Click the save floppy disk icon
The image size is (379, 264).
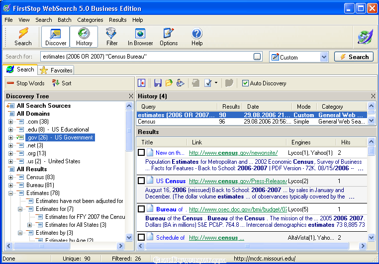point(158,83)
